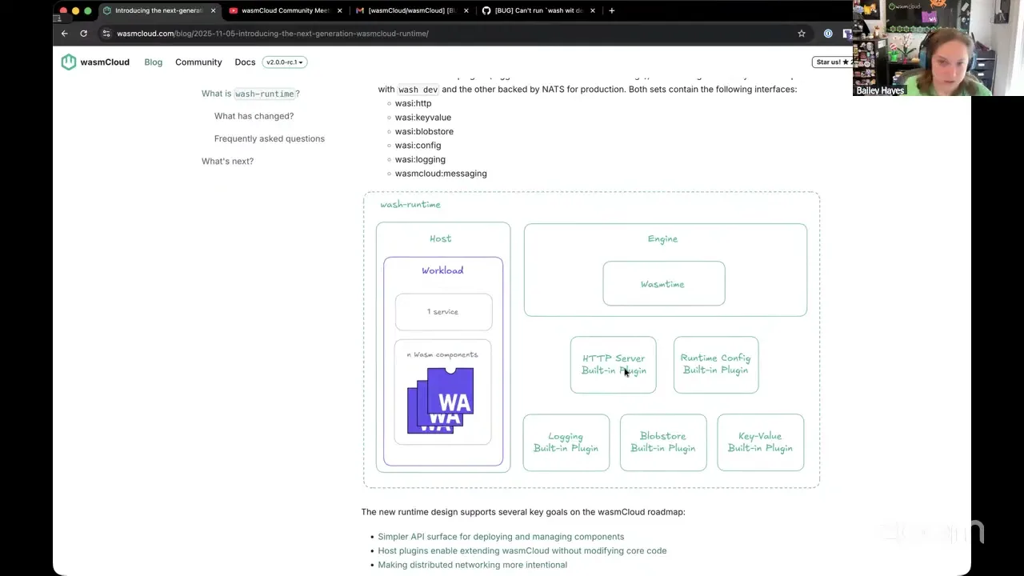
Task: Expand the v2.0.0-rc.1 version dropdown
Action: pos(285,62)
